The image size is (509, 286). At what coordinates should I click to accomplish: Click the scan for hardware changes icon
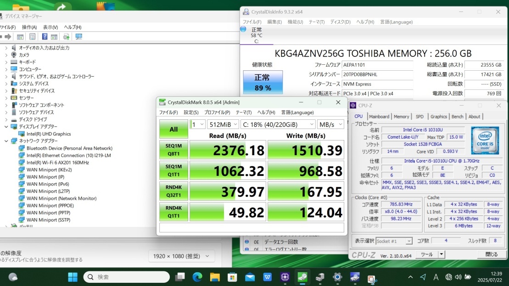click(78, 37)
